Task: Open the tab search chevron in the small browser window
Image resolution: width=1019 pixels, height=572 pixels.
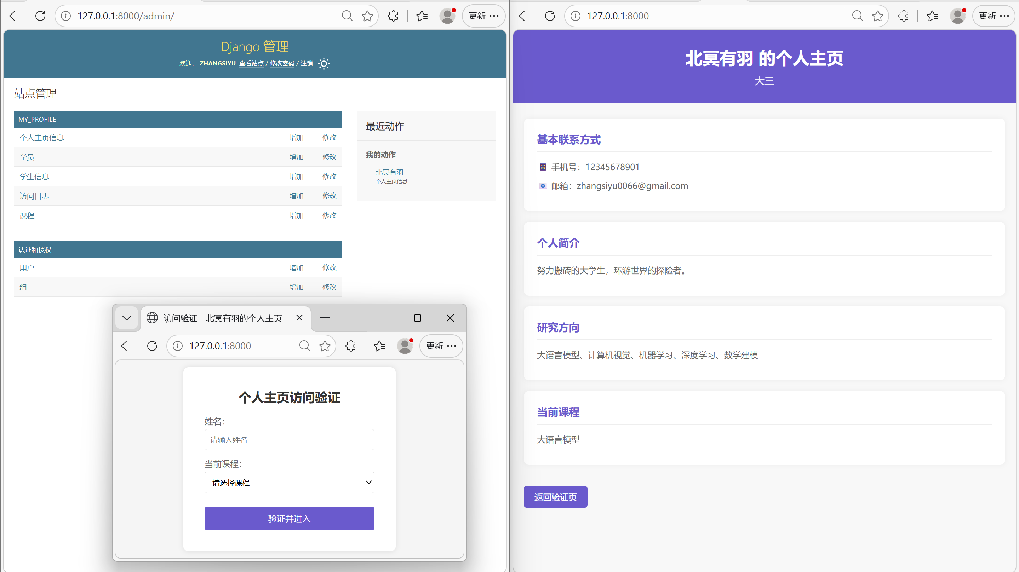Action: [127, 318]
